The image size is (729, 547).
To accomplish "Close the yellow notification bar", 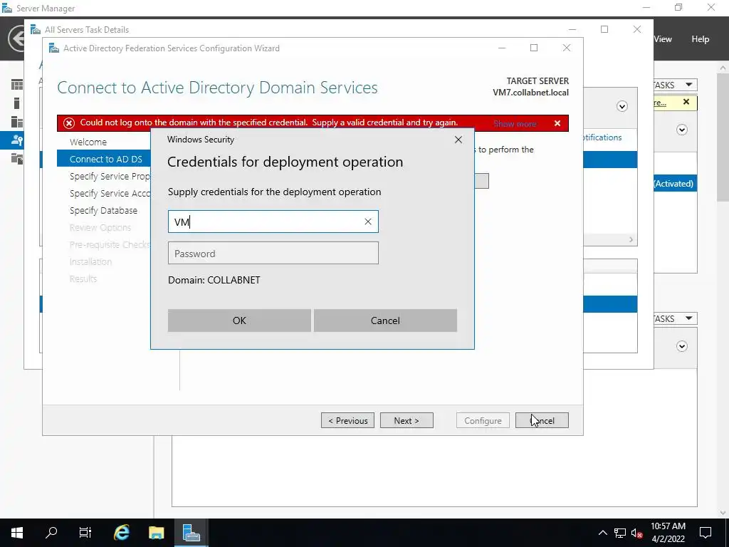I will click(x=686, y=102).
